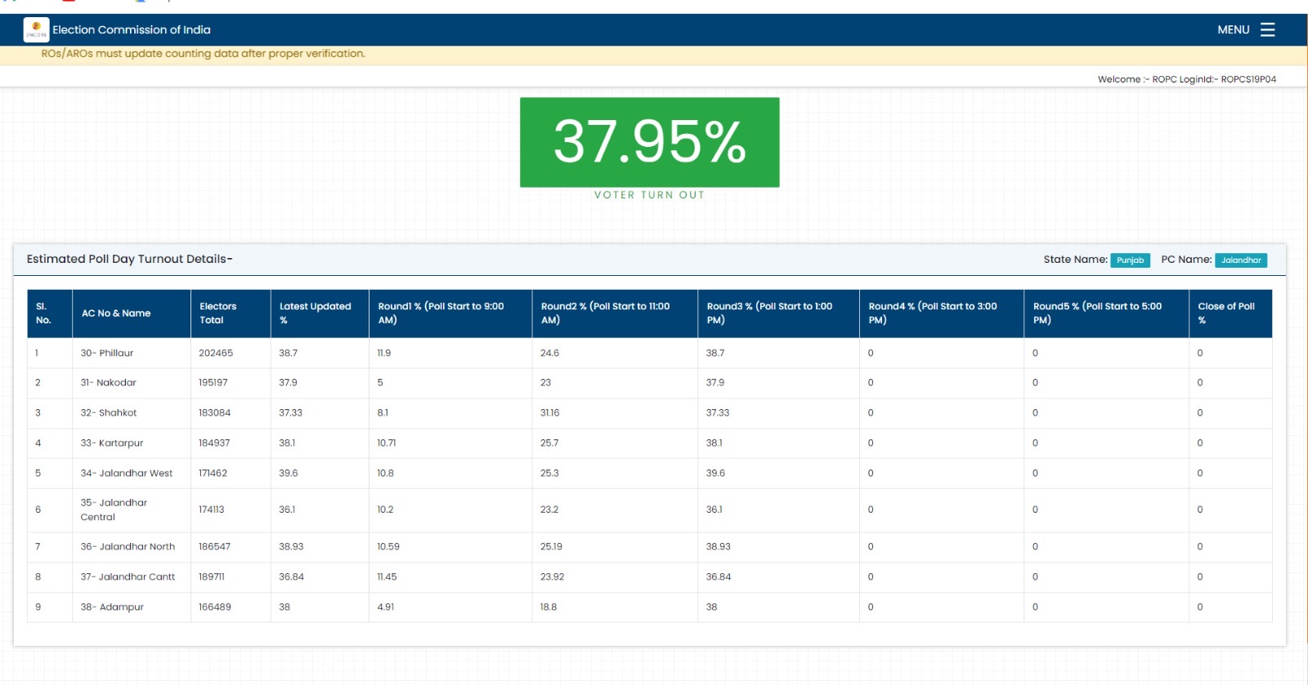Select the 36- Jalandhar North row name
Viewport: 1308px width, 685px height.
[128, 546]
